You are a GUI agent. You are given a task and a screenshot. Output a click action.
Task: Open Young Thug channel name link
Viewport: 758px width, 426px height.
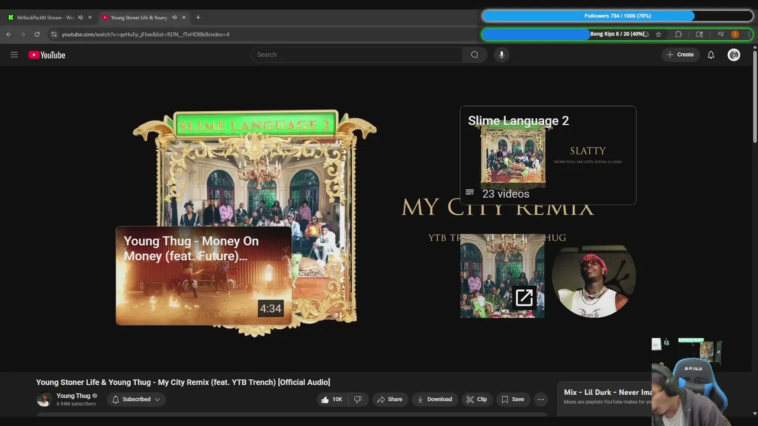pos(73,396)
